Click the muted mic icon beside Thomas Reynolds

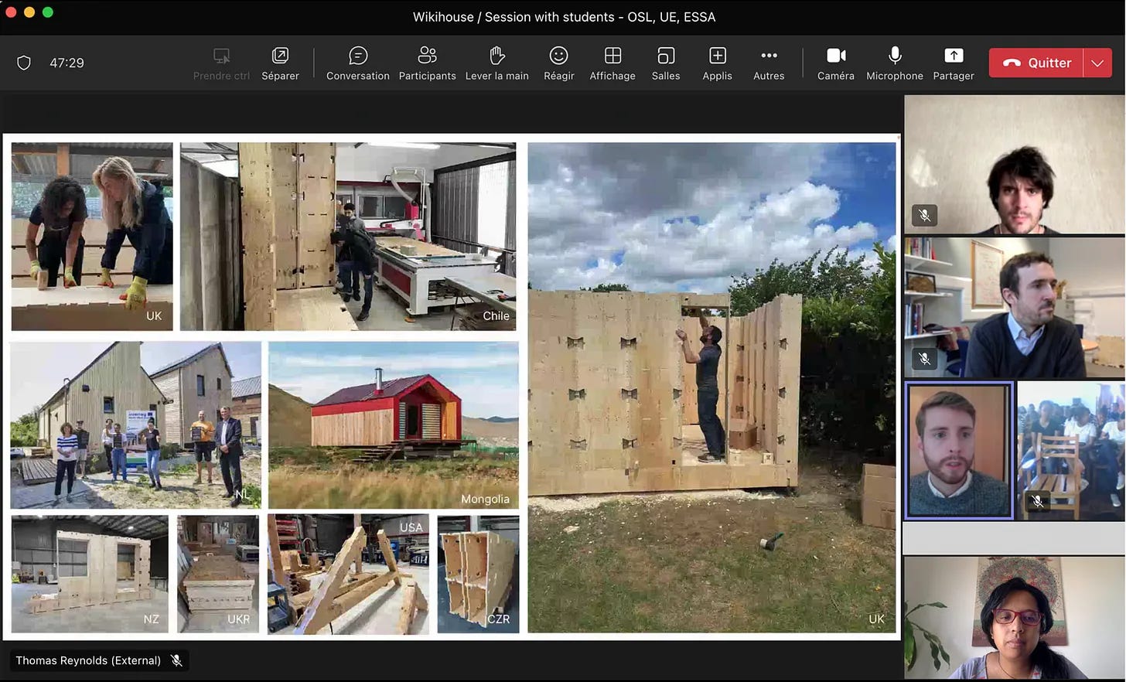(x=176, y=660)
